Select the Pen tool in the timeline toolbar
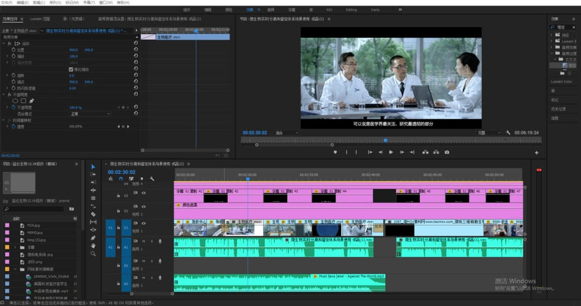Image resolution: width=581 pixels, height=306 pixels. [93, 238]
